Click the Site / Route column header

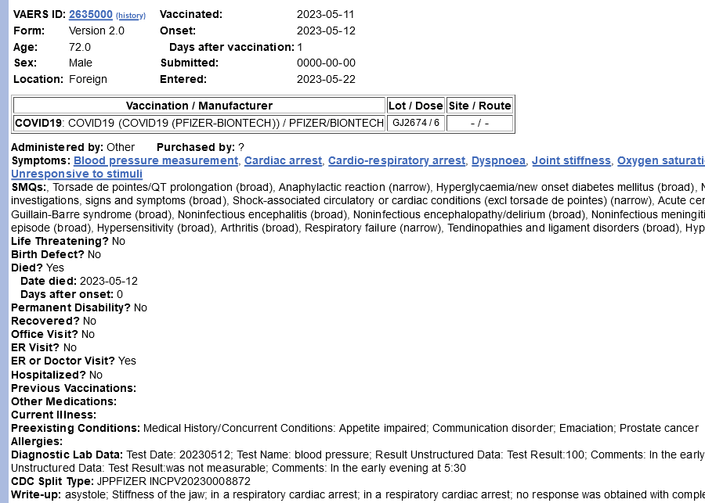tap(479, 106)
